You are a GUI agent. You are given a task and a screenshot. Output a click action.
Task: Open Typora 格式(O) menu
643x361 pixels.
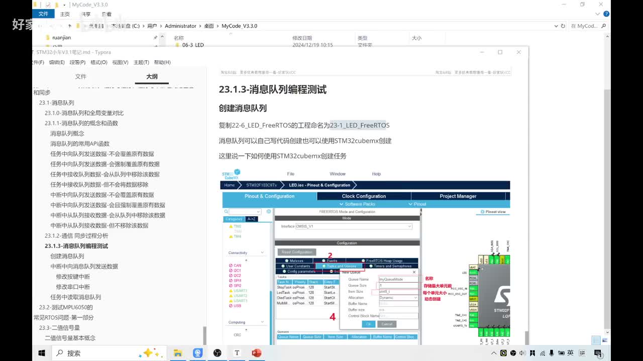tap(99, 62)
